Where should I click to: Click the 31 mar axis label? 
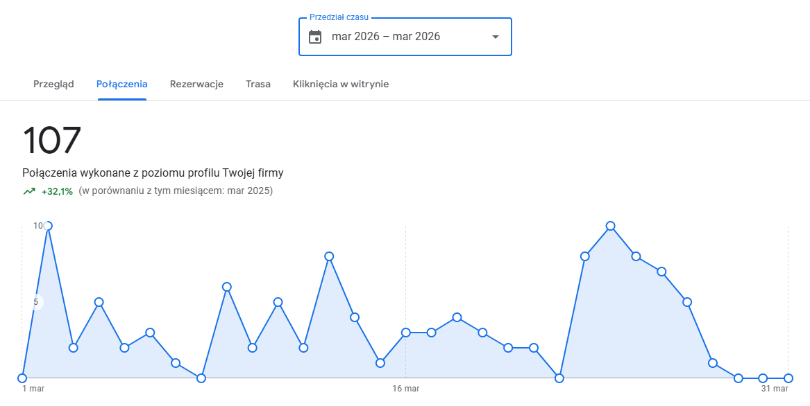coord(775,389)
